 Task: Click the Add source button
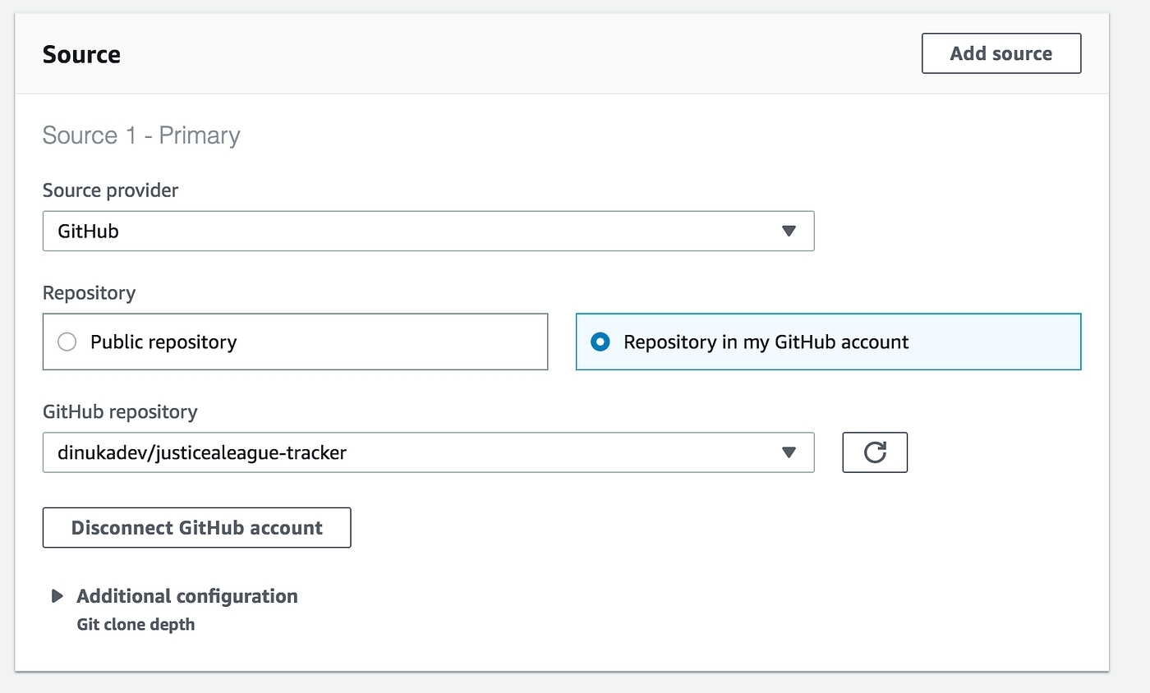1000,53
